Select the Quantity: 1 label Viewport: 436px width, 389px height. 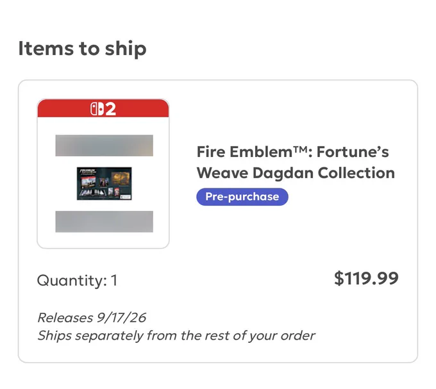[x=77, y=280]
